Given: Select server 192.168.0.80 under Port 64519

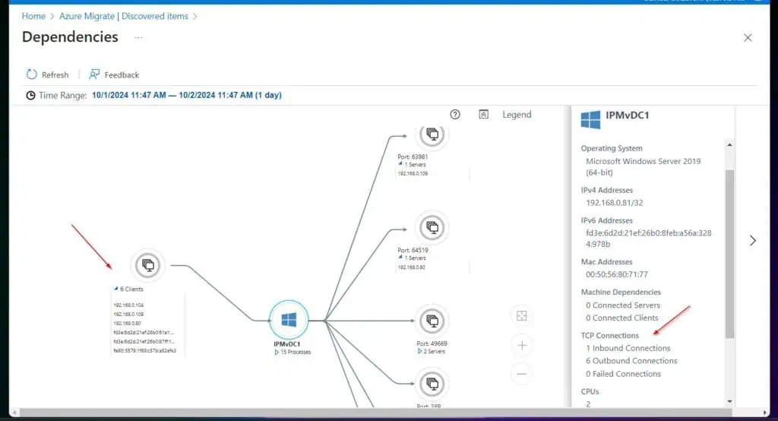Looking at the screenshot, I should tap(411, 267).
